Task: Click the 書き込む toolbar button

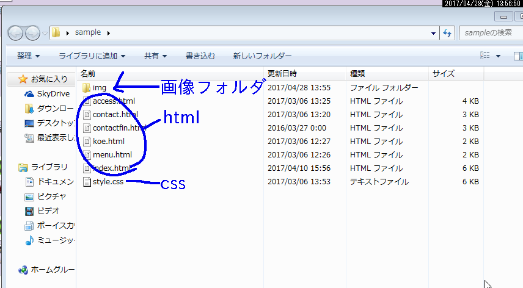Action: (200, 56)
